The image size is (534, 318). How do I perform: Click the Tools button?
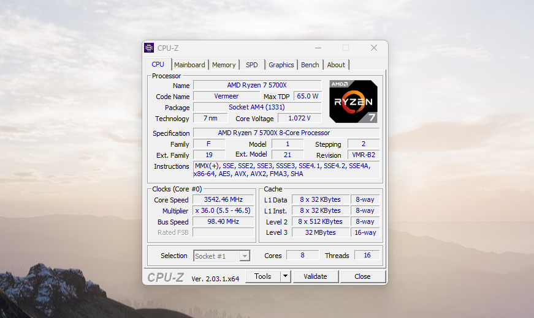click(263, 276)
